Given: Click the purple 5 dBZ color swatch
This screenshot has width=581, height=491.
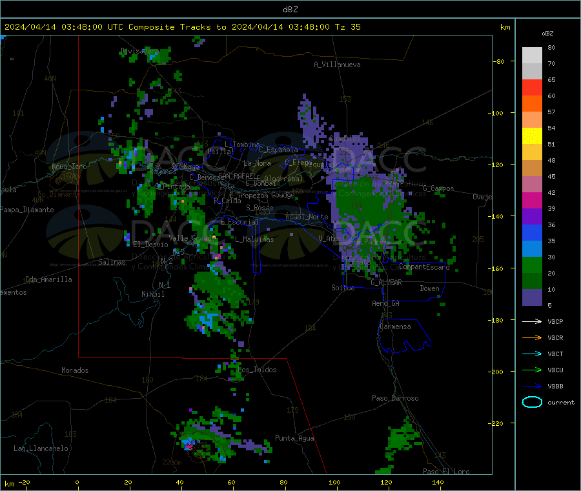Looking at the screenshot, I should point(532,297).
